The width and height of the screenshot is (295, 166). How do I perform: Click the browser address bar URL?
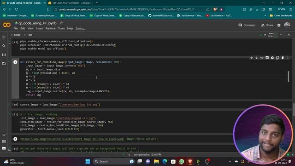pos(126,9)
